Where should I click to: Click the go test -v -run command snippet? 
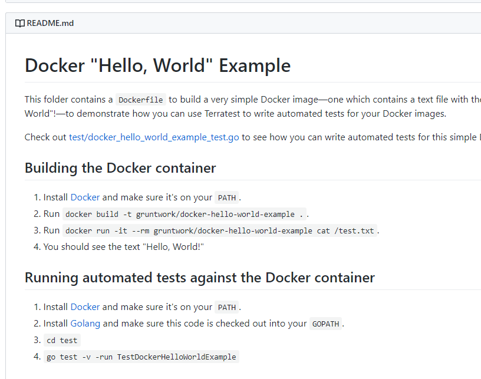(x=141, y=357)
